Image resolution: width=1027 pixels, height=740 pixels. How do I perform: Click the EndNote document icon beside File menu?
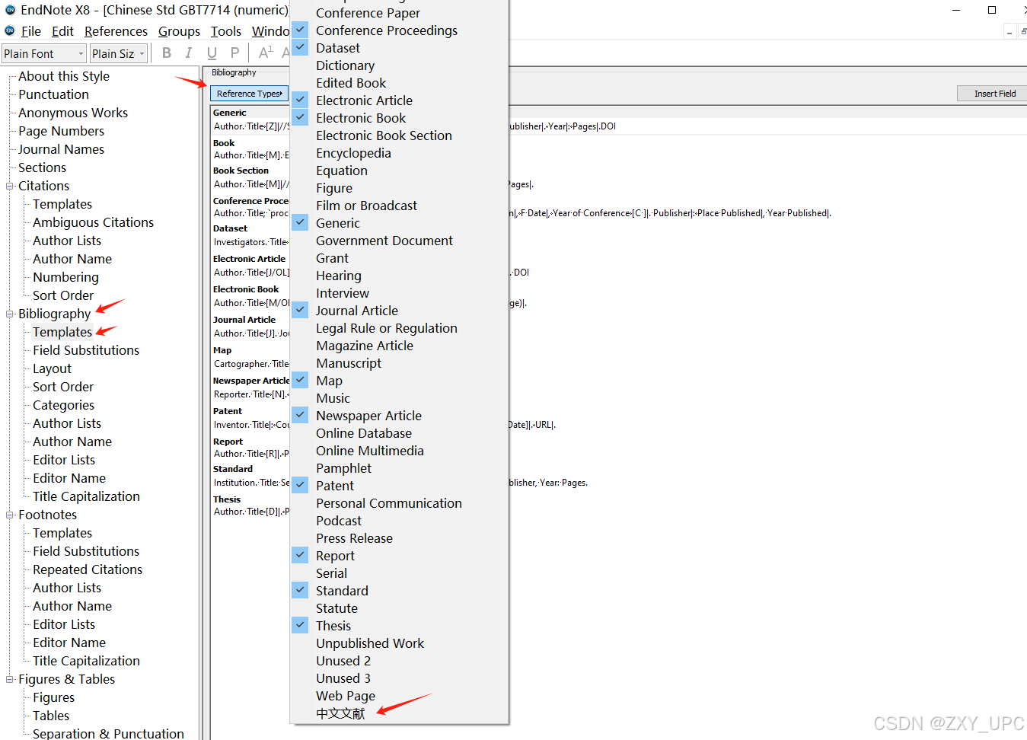coord(10,30)
